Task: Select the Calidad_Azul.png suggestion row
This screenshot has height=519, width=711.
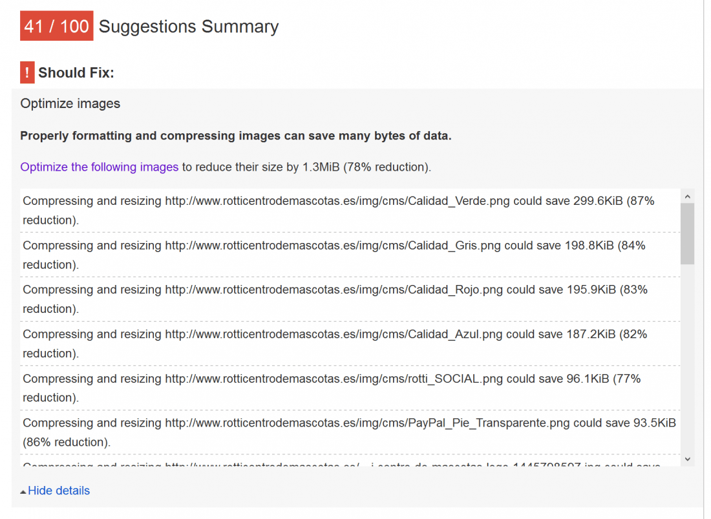Action: [x=350, y=344]
